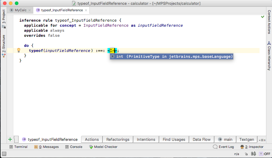272x158 pixels.
Task: Click the inspector hector status icon
Action: (x=253, y=154)
